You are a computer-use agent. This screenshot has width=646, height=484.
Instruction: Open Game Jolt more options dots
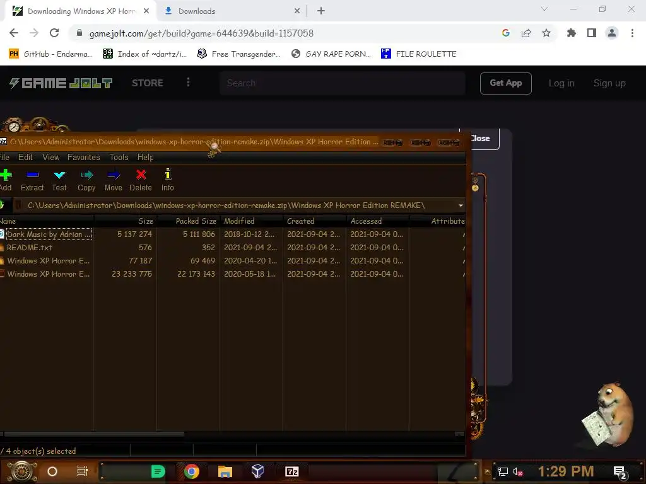pos(188,83)
